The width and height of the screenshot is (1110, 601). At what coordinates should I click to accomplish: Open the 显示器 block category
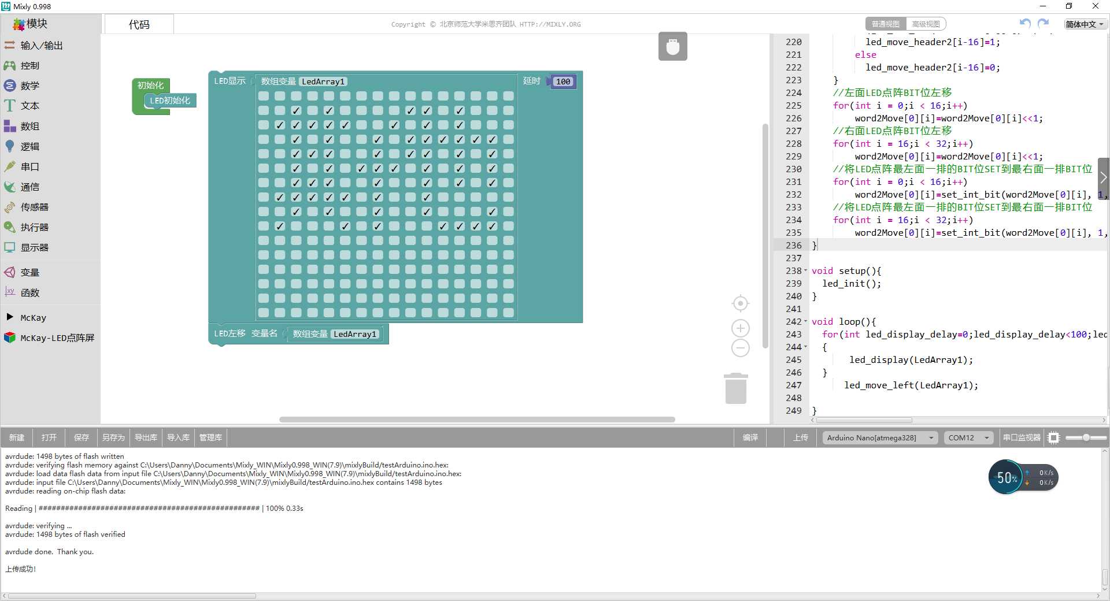pyautogui.click(x=35, y=247)
